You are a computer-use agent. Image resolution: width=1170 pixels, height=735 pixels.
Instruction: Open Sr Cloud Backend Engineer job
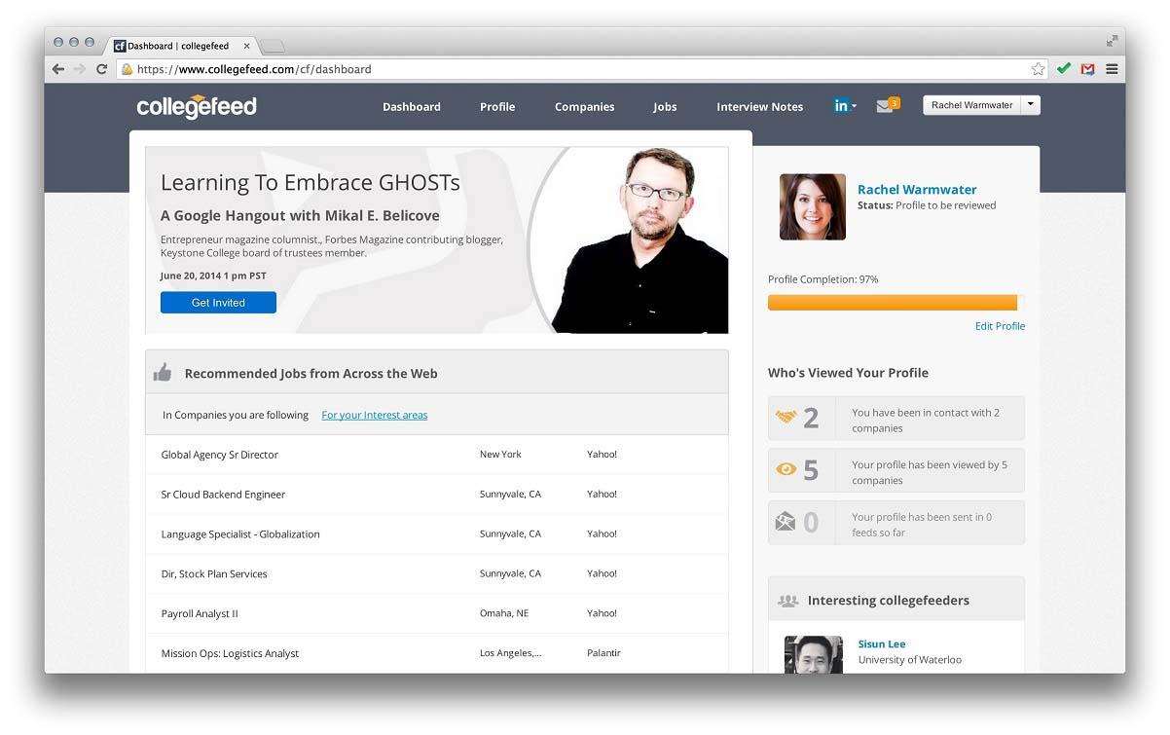(223, 495)
